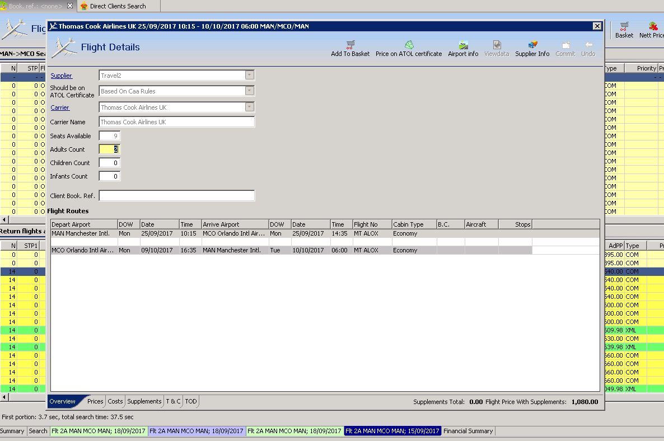
Task: Switch to the Supplements tab
Action: click(x=144, y=401)
